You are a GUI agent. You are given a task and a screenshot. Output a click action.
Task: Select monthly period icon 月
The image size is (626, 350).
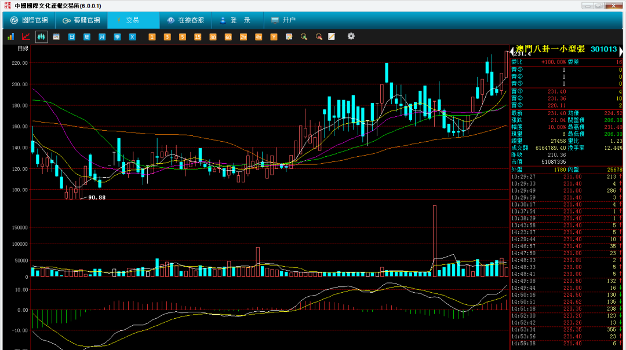(102, 36)
